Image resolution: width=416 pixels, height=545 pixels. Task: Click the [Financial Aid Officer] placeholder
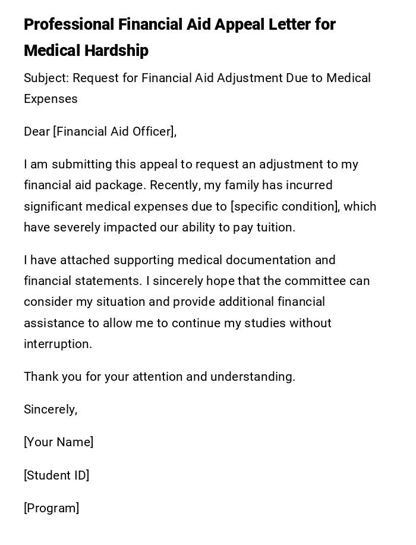click(x=115, y=131)
